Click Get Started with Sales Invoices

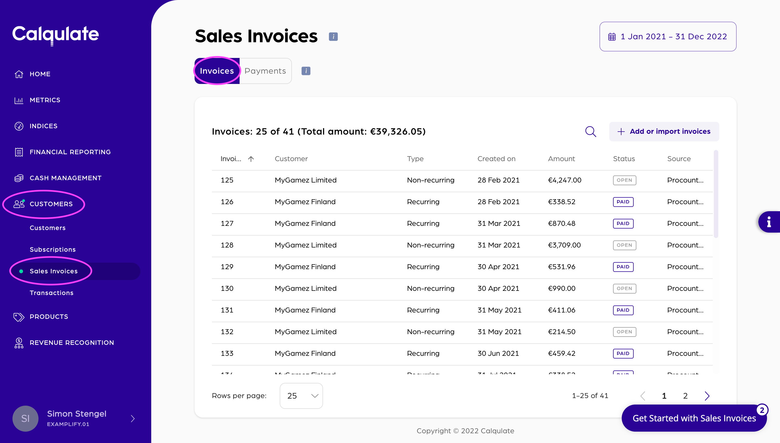coord(694,418)
